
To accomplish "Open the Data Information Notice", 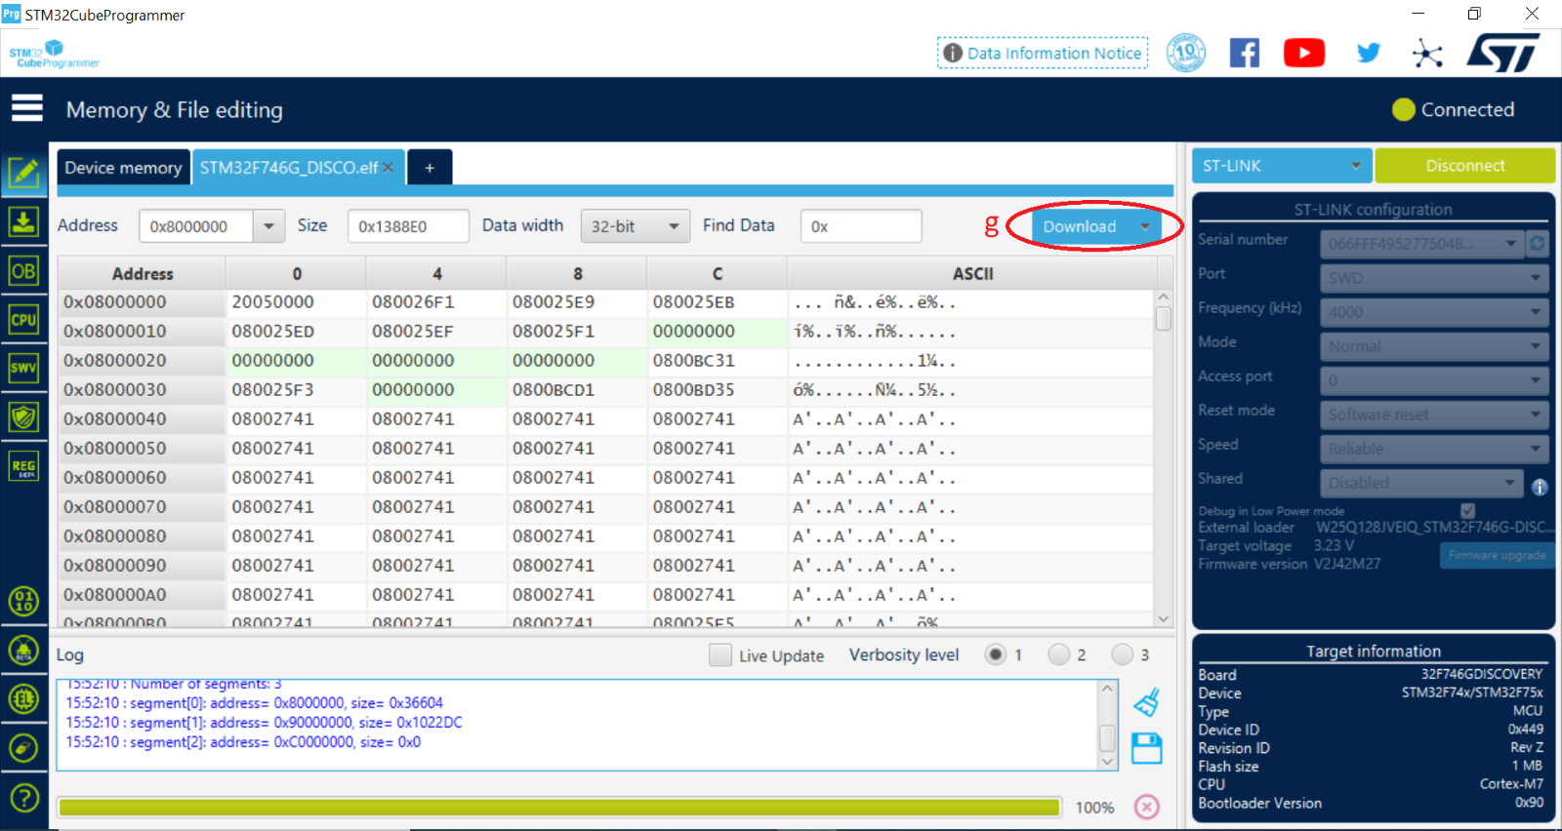I will 1043,53.
